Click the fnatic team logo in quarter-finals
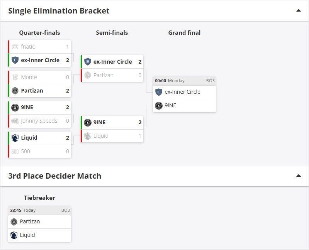 click(x=15, y=47)
